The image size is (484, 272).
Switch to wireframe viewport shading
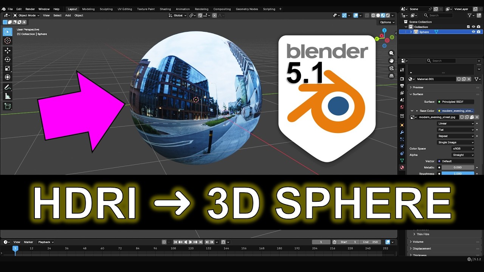point(373,15)
